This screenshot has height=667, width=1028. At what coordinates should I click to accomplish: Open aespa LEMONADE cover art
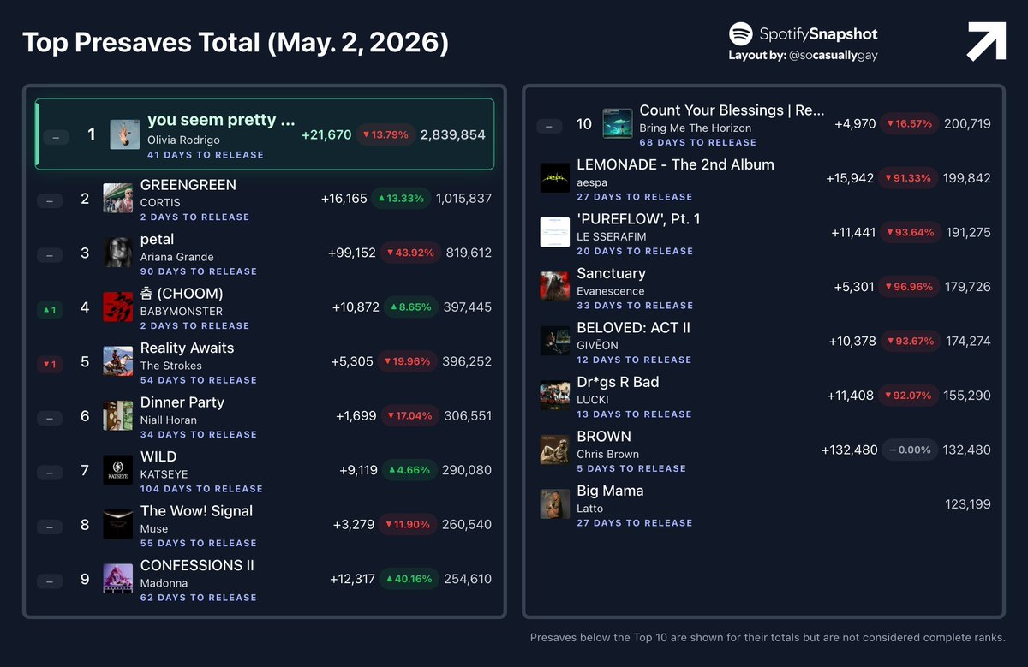[x=555, y=178]
